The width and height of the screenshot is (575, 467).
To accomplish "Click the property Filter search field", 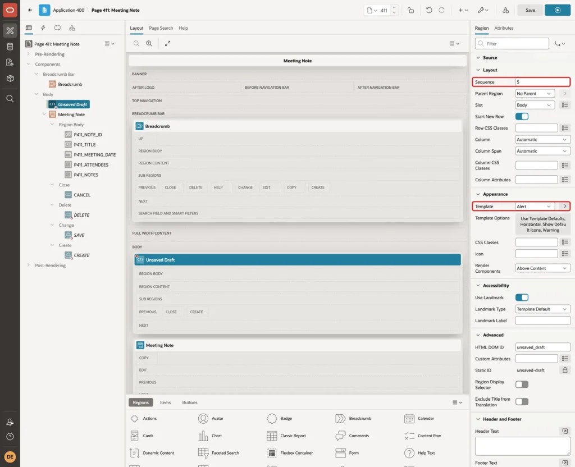I will tap(512, 44).
